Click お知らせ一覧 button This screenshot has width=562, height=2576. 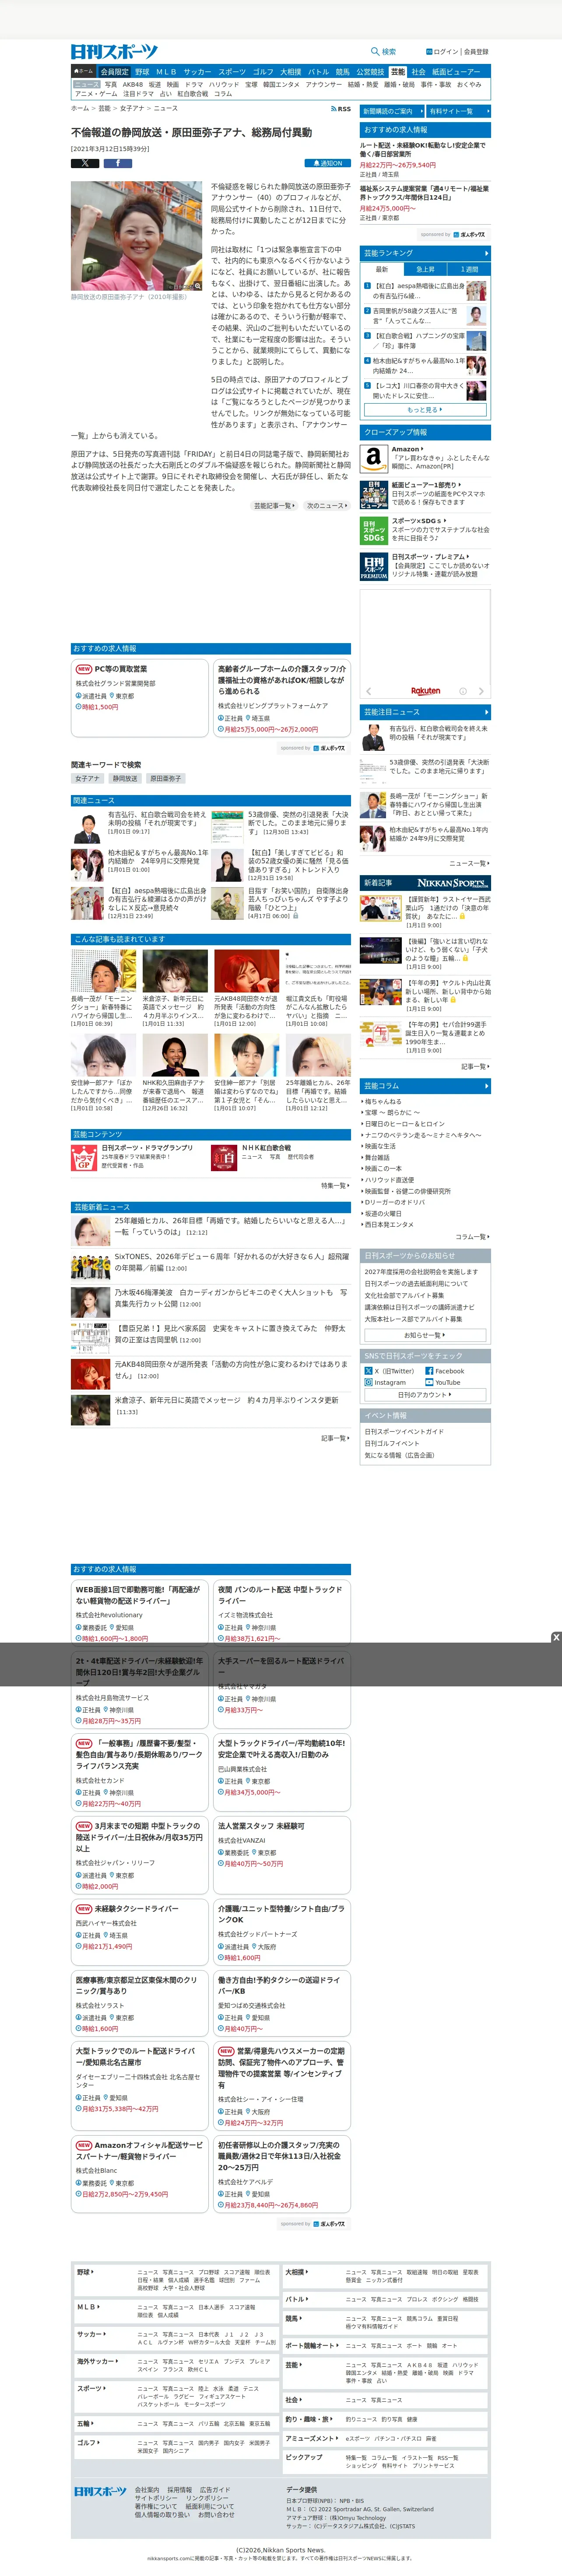pos(425,1334)
